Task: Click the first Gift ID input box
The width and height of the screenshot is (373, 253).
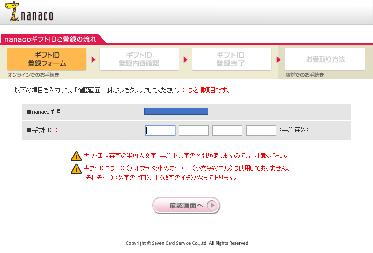Action: click(160, 130)
